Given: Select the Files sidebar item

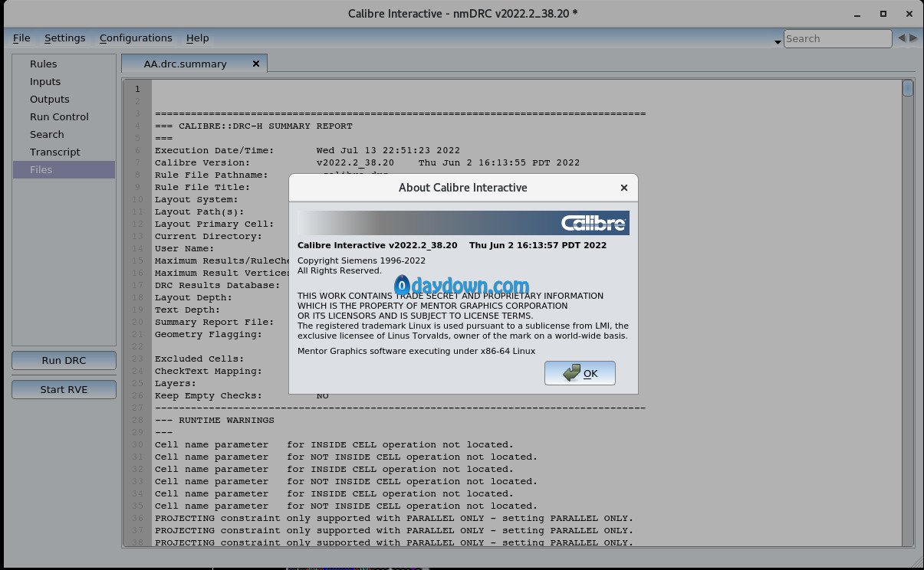Looking at the screenshot, I should [x=64, y=169].
